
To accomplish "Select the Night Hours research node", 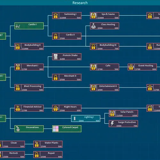I will click(x=67, y=108).
